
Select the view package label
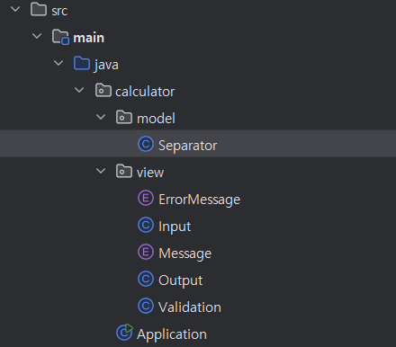(x=150, y=173)
